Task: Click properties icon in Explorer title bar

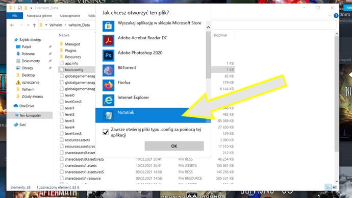Action: pyautogui.click(x=20, y=8)
